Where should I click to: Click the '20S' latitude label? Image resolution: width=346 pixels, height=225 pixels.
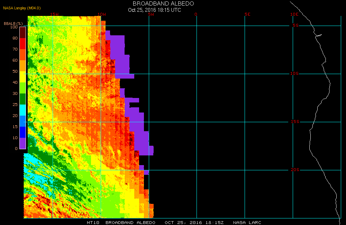295,170
